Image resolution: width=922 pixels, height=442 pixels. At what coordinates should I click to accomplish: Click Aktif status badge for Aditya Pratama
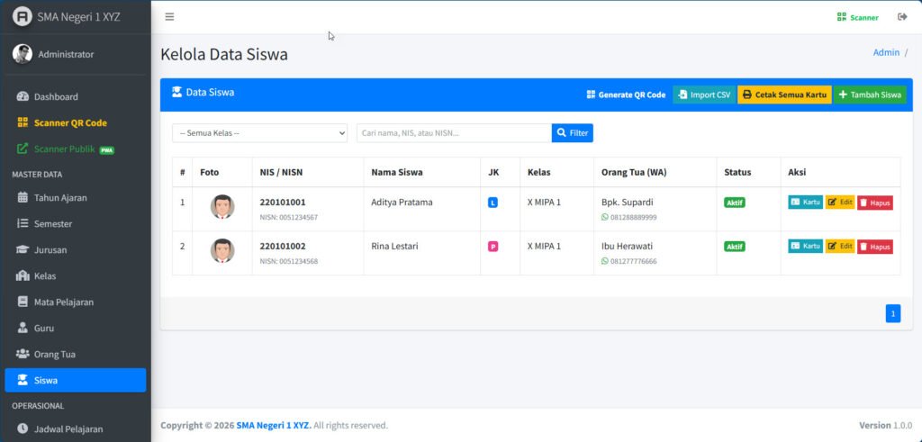[735, 203]
